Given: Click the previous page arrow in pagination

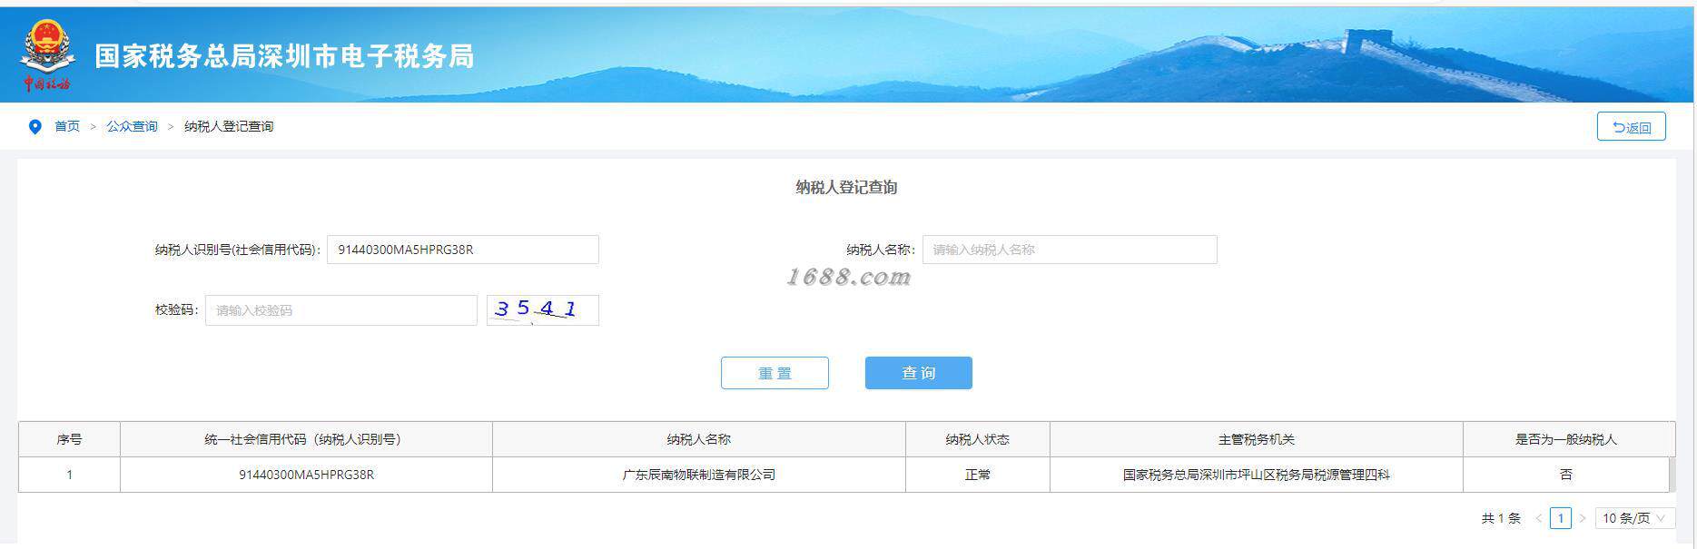Looking at the screenshot, I should click(x=1538, y=518).
